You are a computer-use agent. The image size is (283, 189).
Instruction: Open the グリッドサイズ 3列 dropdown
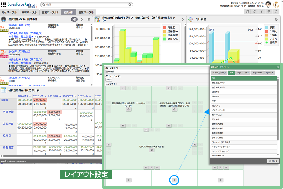pos(109,80)
